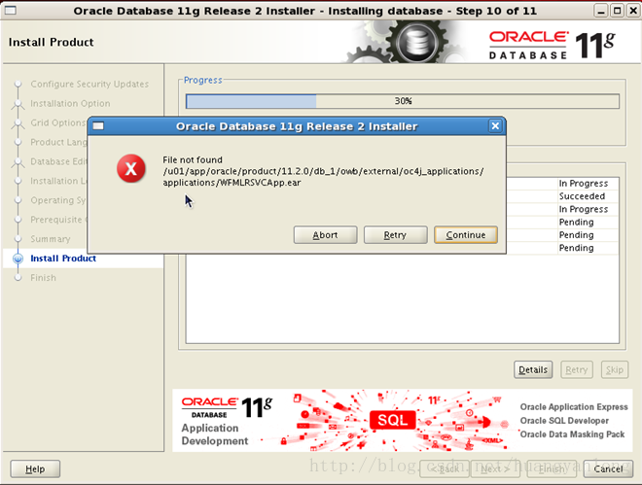Select Install Product step
This screenshot has height=485, width=642.
63,259
